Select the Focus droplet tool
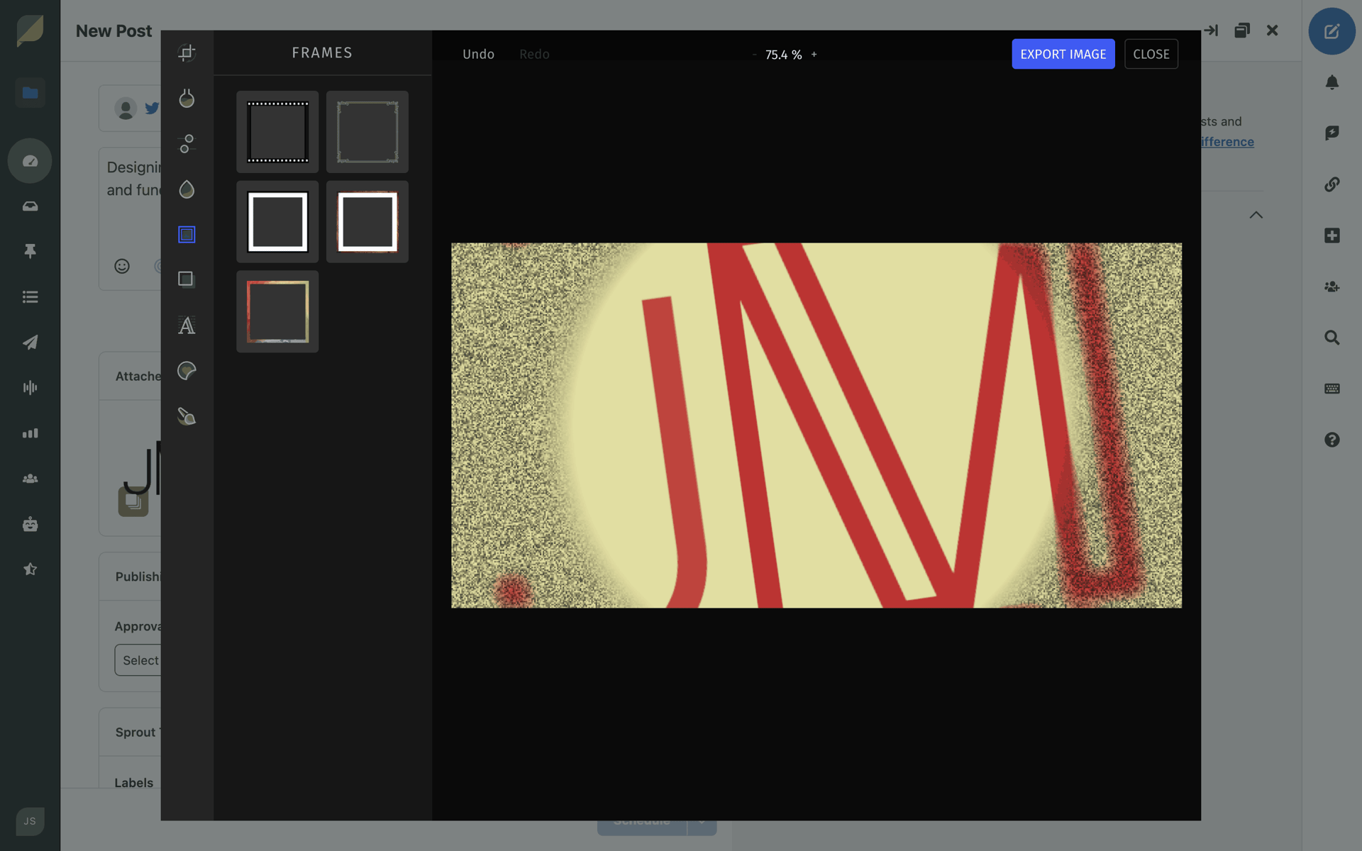Image resolution: width=1362 pixels, height=851 pixels. 187,189
